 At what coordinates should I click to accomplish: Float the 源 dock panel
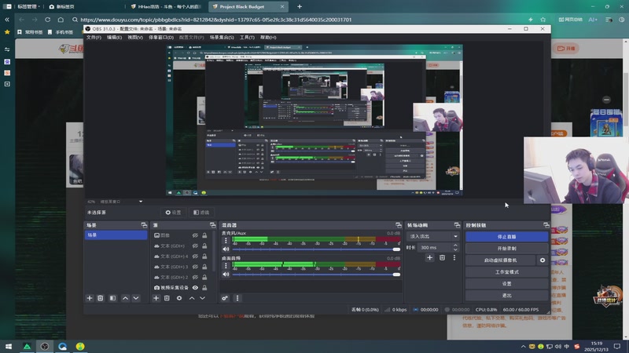[x=212, y=225]
